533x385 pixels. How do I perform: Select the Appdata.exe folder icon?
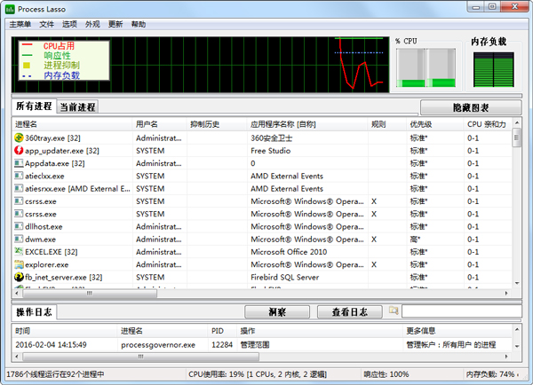tap(19, 163)
